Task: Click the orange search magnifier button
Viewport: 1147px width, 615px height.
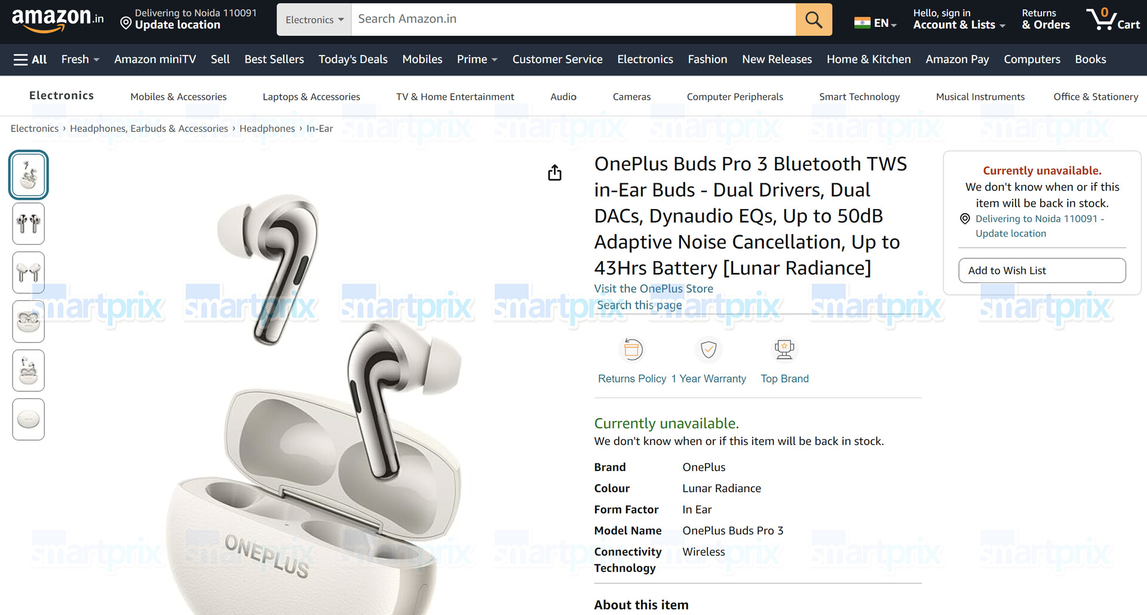Action: point(813,20)
